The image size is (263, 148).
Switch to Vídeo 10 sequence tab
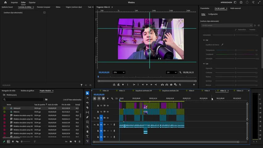(105, 91)
